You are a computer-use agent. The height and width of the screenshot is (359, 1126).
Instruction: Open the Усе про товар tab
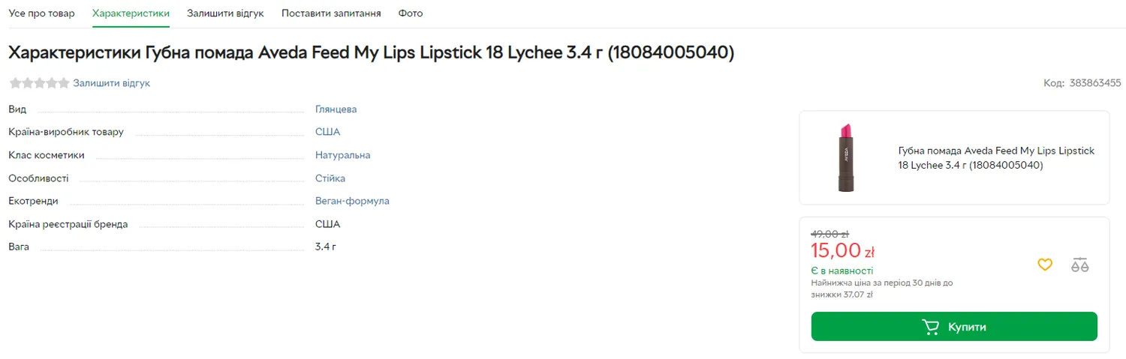coord(42,13)
